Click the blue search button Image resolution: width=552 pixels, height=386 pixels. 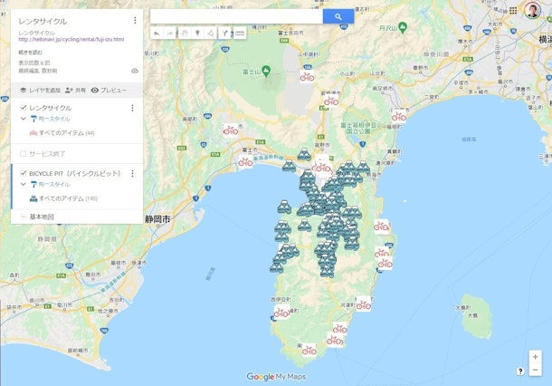coord(338,16)
